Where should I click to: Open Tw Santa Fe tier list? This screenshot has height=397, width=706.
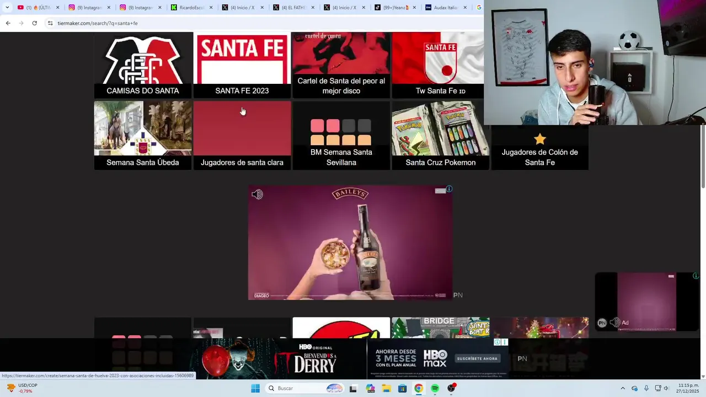coord(438,65)
